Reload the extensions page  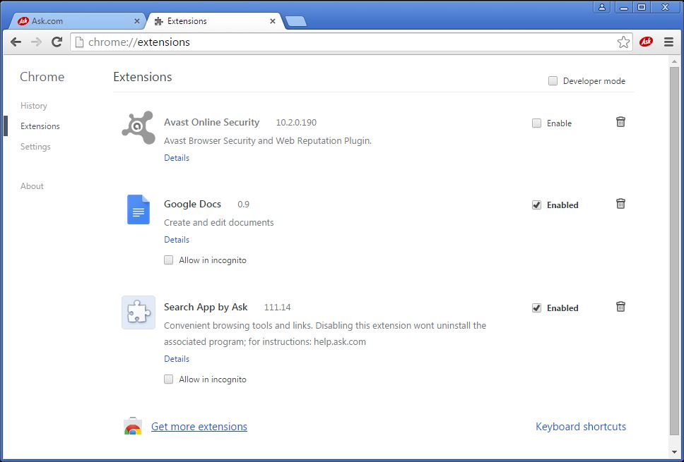tap(57, 42)
